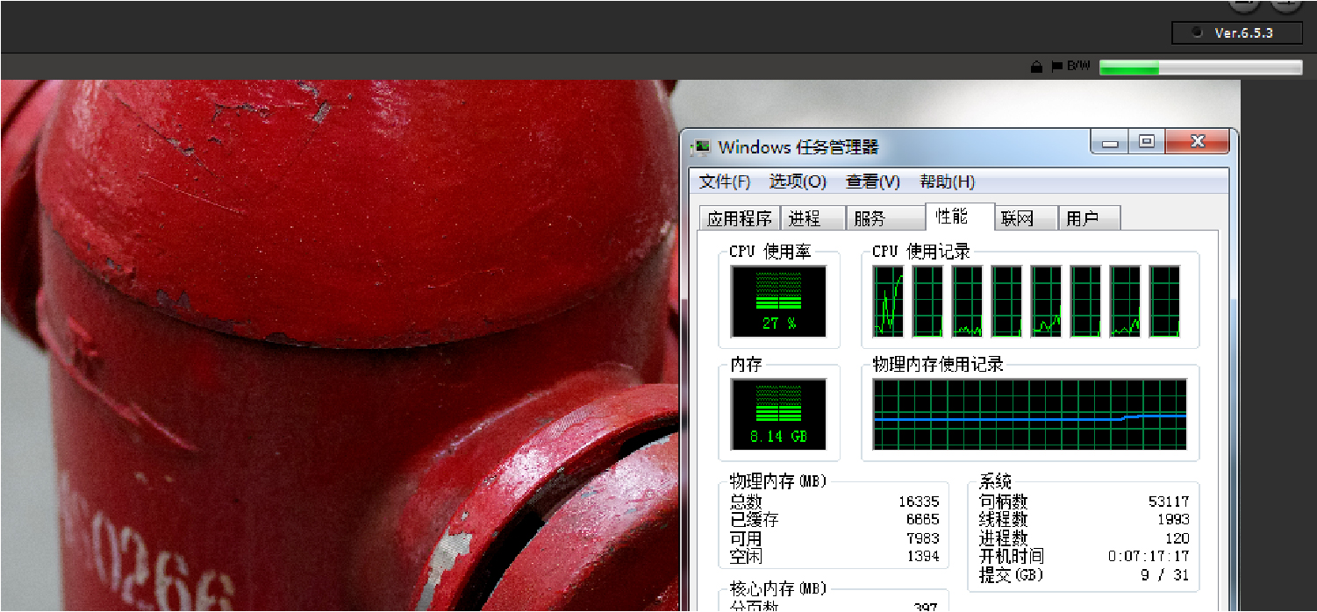
Task: Click the first CPU history graph
Action: [x=888, y=302]
